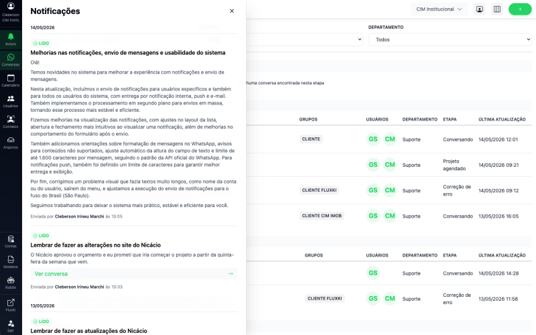536x335 pixels.
Task: Click the green plus add button
Action: [520, 9]
